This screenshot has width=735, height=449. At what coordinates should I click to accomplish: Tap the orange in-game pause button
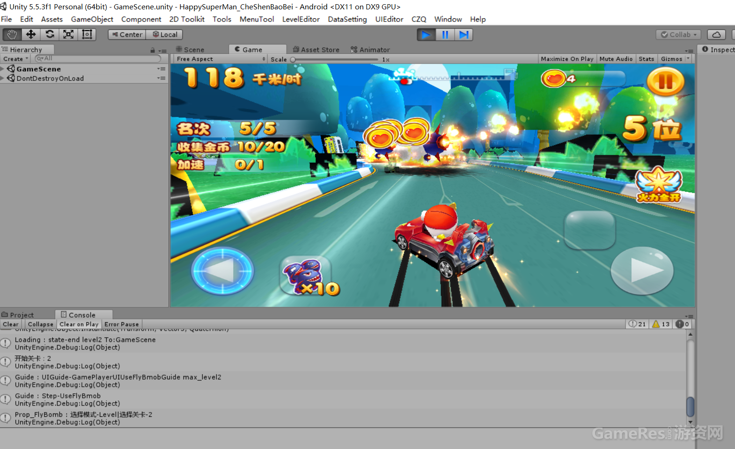point(665,81)
